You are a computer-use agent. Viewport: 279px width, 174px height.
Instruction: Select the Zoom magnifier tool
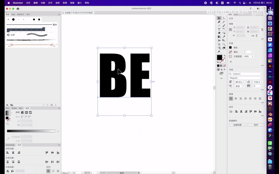coord(224,44)
